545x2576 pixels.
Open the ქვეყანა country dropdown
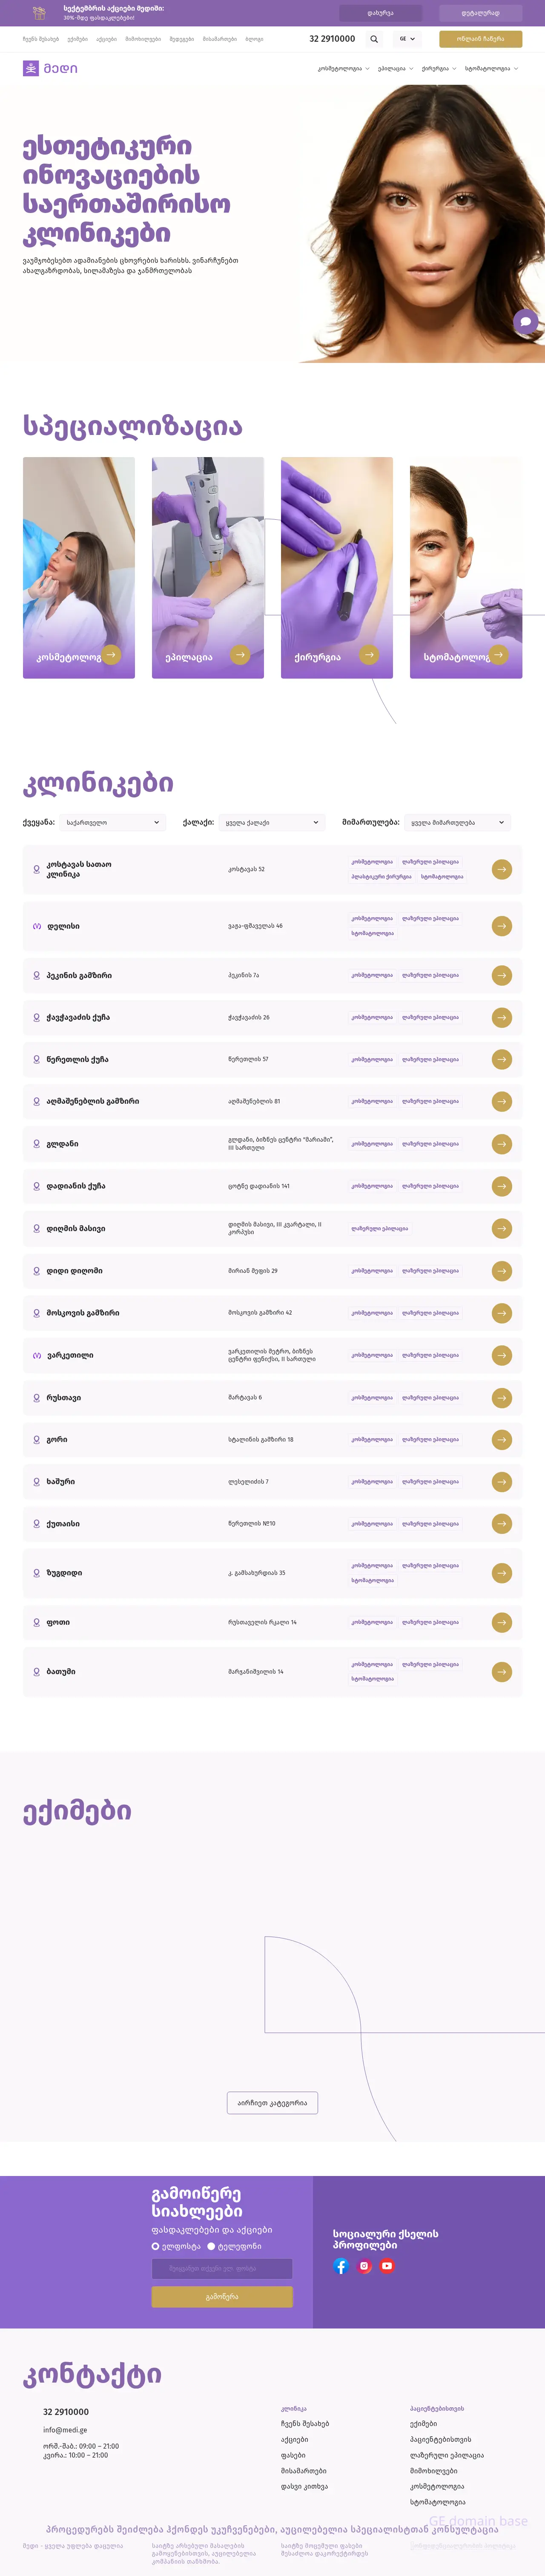pos(112,822)
